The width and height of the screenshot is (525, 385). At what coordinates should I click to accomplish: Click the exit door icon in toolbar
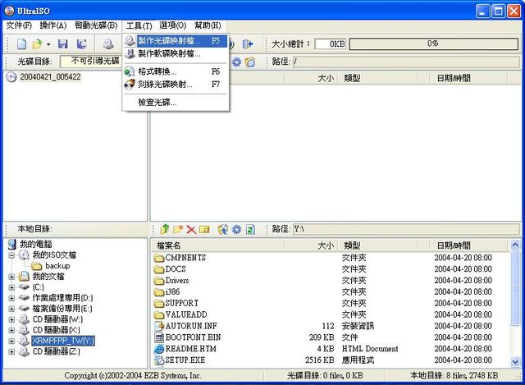pos(248,44)
